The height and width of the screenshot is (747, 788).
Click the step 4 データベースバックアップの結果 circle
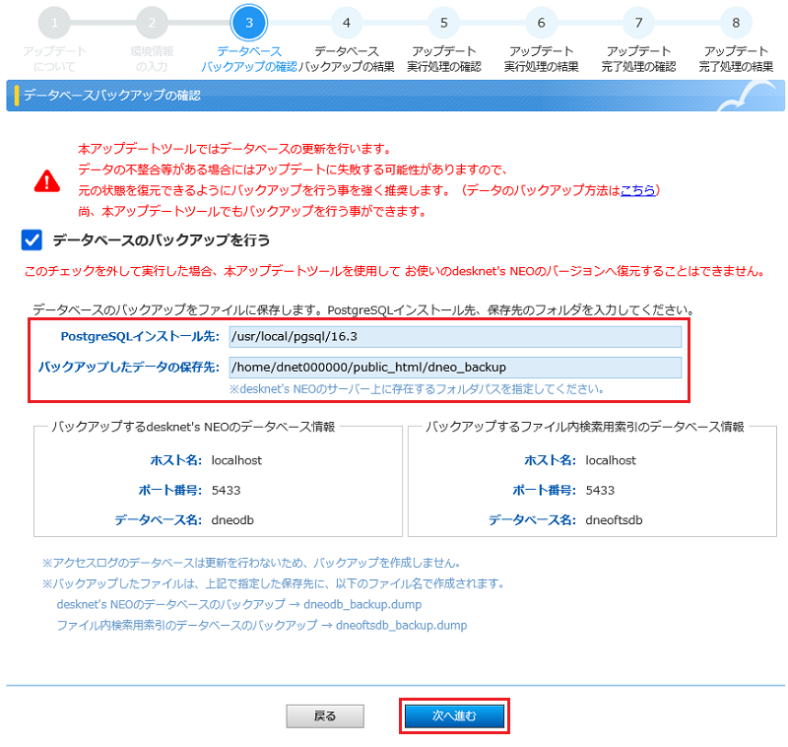point(346,22)
